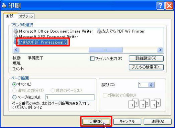Select Microsoft XPS Document Writer printer icon
This screenshot has width=175, height=128.
pyautogui.click(x=16, y=36)
